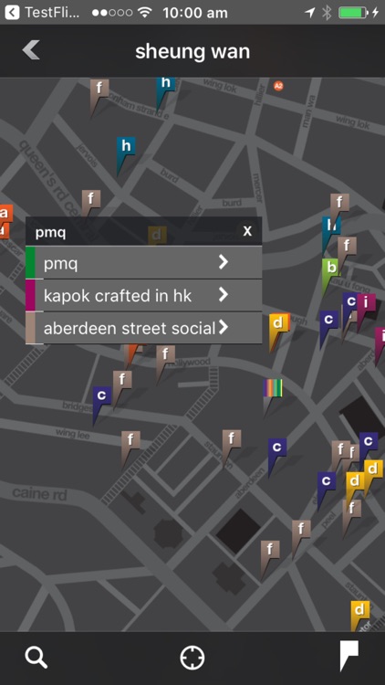Viewport: 385px width, 685px height.
Task: Tap yellow d pin near gough street
Action: pos(278,323)
